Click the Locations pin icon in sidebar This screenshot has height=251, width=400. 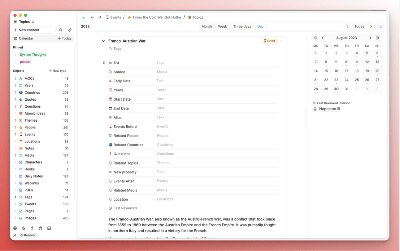pyautogui.click(x=21, y=141)
